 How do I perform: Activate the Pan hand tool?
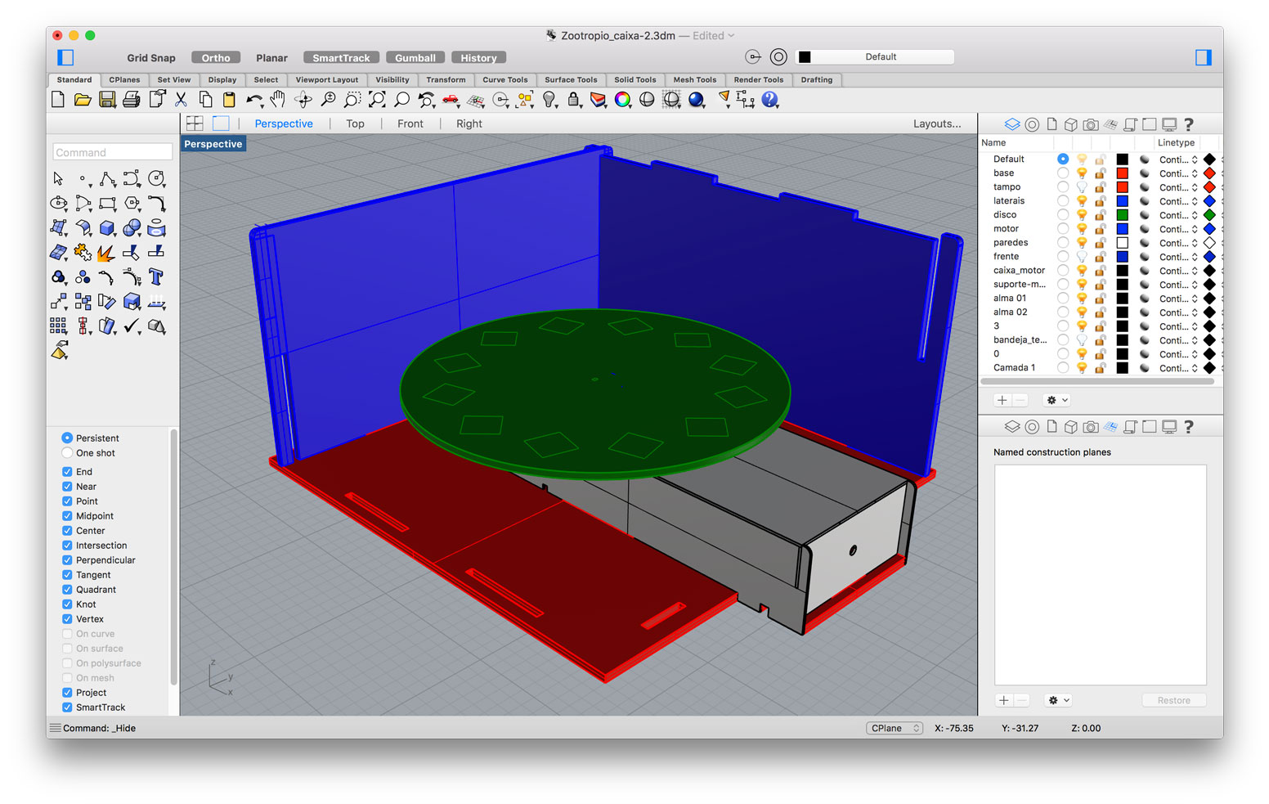(278, 100)
